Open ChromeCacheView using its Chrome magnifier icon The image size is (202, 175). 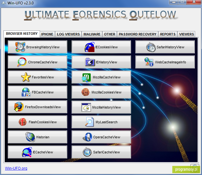pos(22,62)
